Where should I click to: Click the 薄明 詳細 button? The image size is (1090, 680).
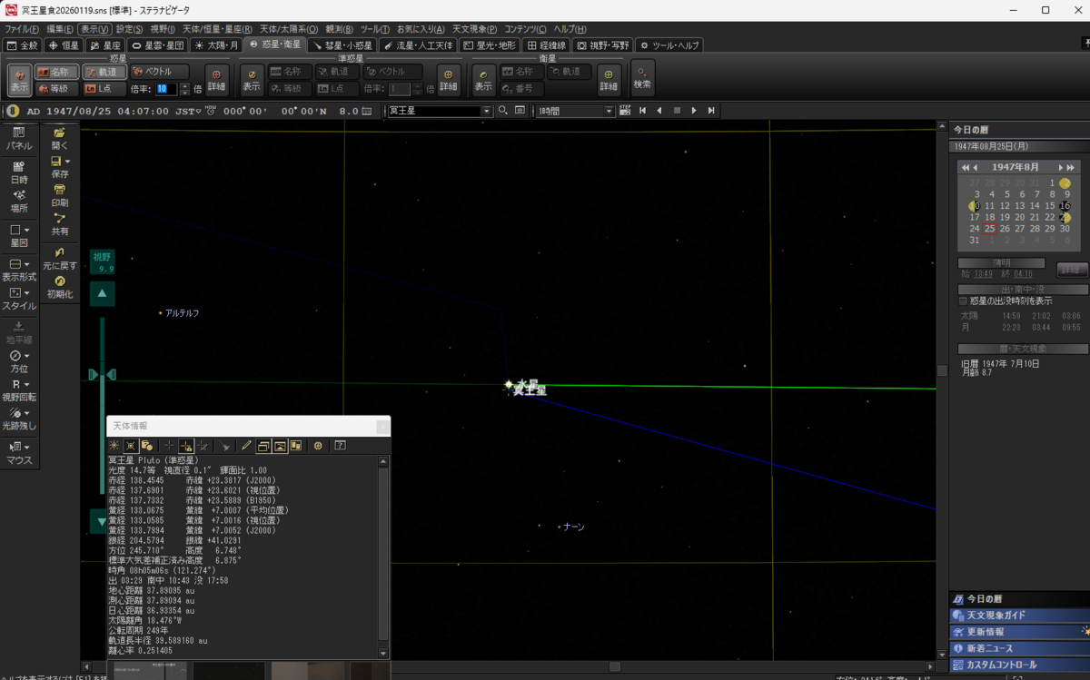(1072, 270)
